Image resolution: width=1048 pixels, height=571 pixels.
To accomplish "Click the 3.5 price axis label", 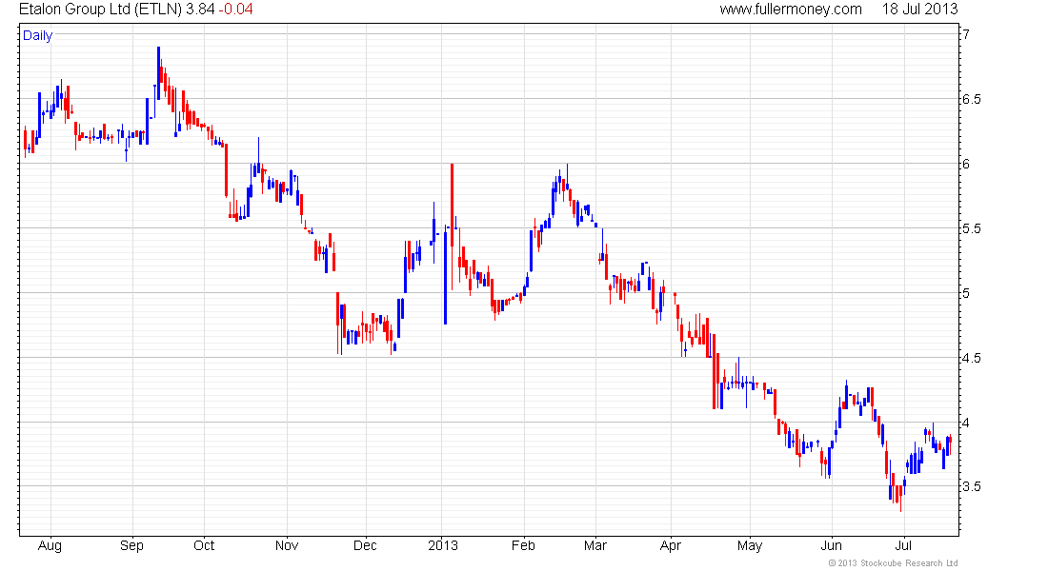I will [972, 486].
